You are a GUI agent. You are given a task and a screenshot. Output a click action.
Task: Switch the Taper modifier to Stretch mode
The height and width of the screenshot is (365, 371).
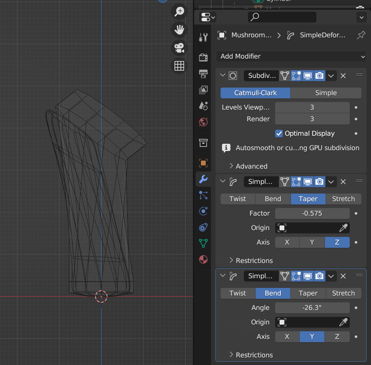[x=344, y=199]
